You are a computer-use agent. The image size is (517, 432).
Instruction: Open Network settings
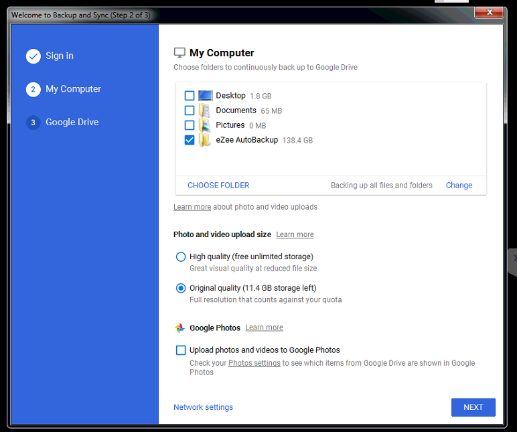tap(203, 407)
